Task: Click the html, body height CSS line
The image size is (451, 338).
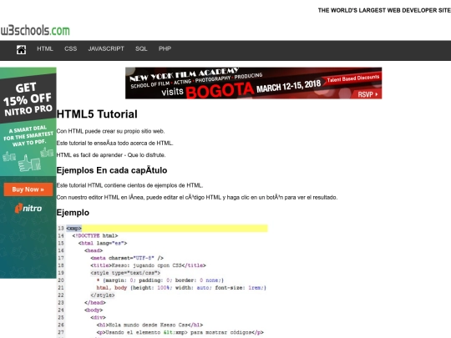Action: click(x=181, y=288)
